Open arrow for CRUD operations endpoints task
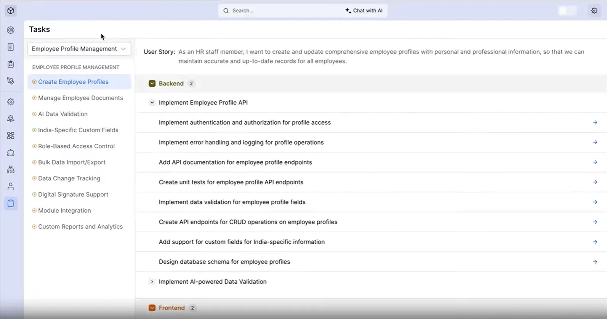This screenshot has width=607, height=319. (595, 222)
